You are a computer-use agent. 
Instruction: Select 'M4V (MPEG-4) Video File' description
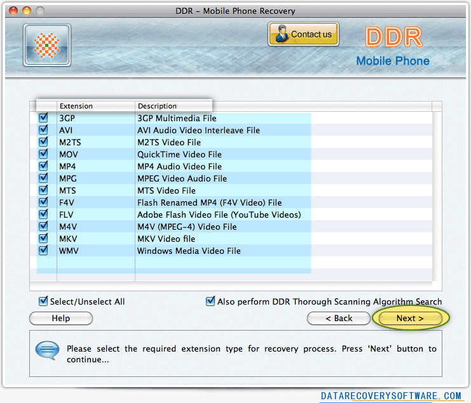(x=187, y=227)
